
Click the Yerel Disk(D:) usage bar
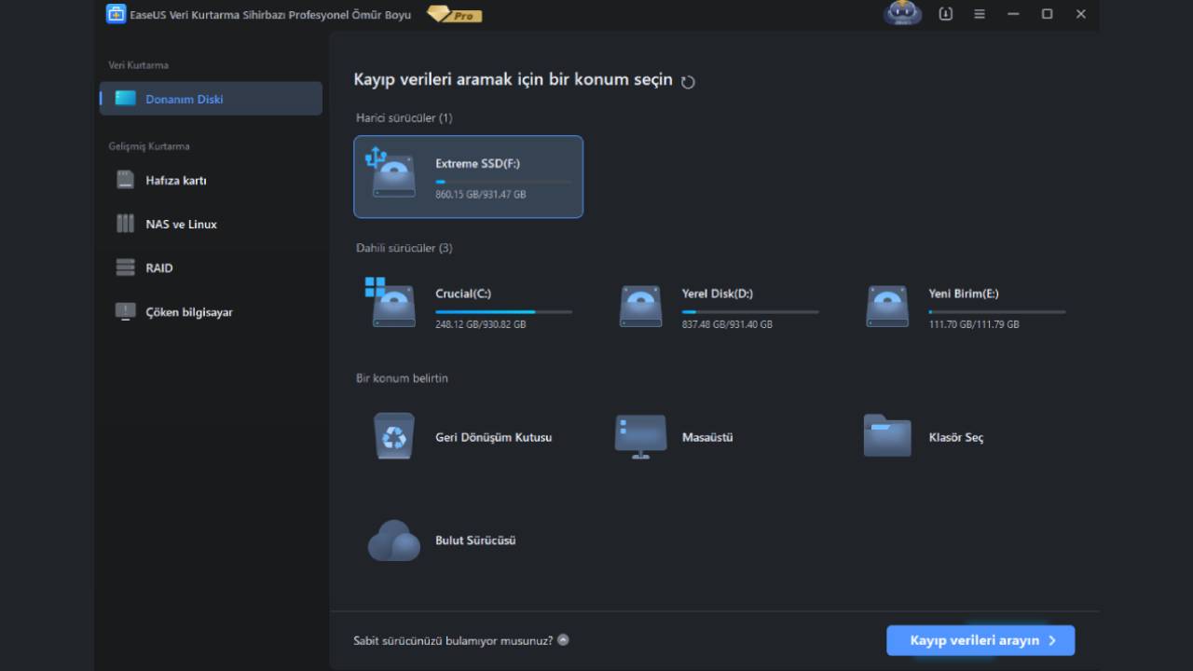click(x=750, y=311)
